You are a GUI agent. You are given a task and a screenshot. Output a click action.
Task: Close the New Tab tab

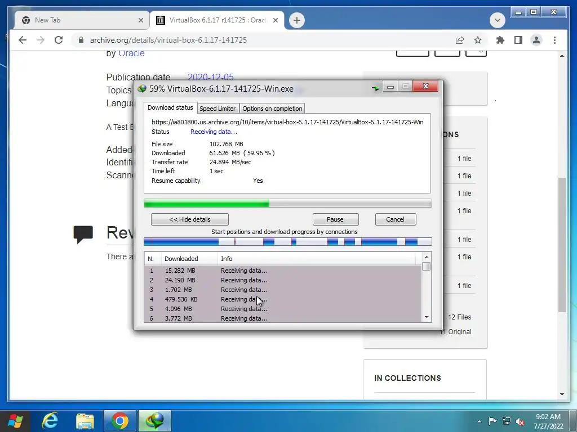(x=140, y=20)
